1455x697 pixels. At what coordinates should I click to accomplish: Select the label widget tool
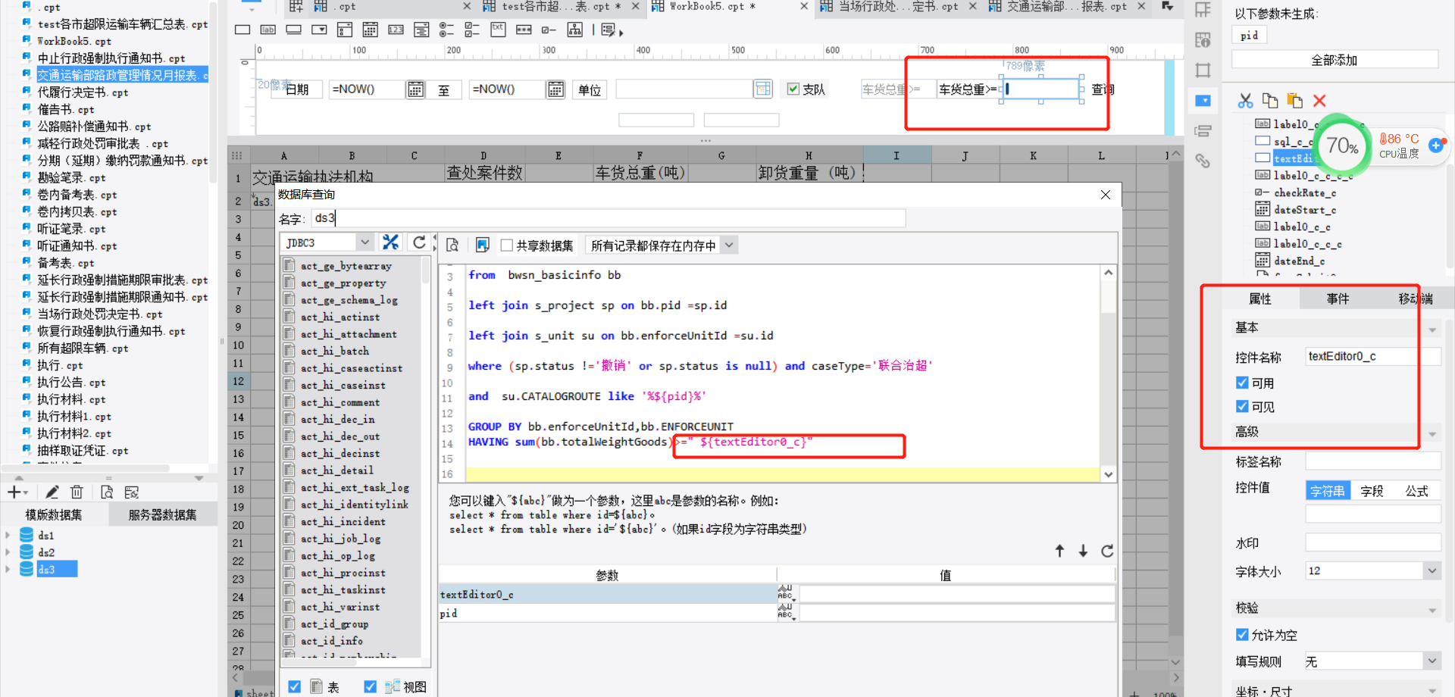pos(268,30)
